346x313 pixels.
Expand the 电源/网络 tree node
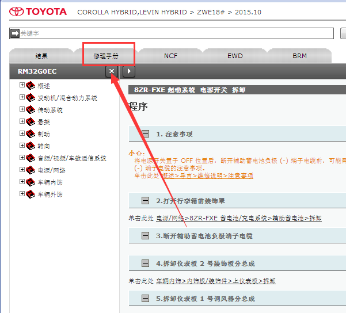22,170
